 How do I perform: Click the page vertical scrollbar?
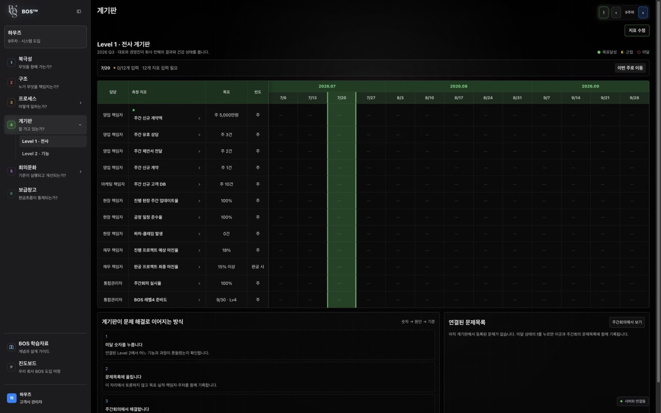point(659,192)
